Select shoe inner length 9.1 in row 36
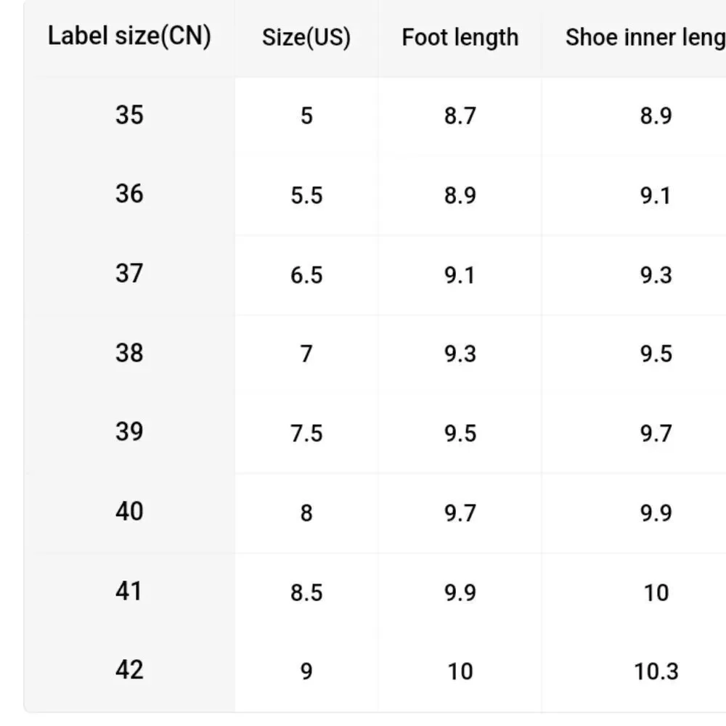This screenshot has height=726, width=726. 656,195
